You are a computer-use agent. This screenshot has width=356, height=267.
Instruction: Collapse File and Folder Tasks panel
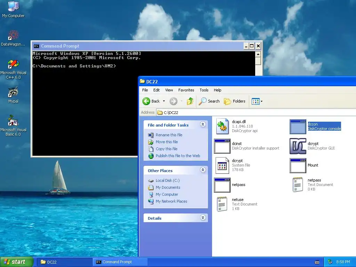pos(203,124)
